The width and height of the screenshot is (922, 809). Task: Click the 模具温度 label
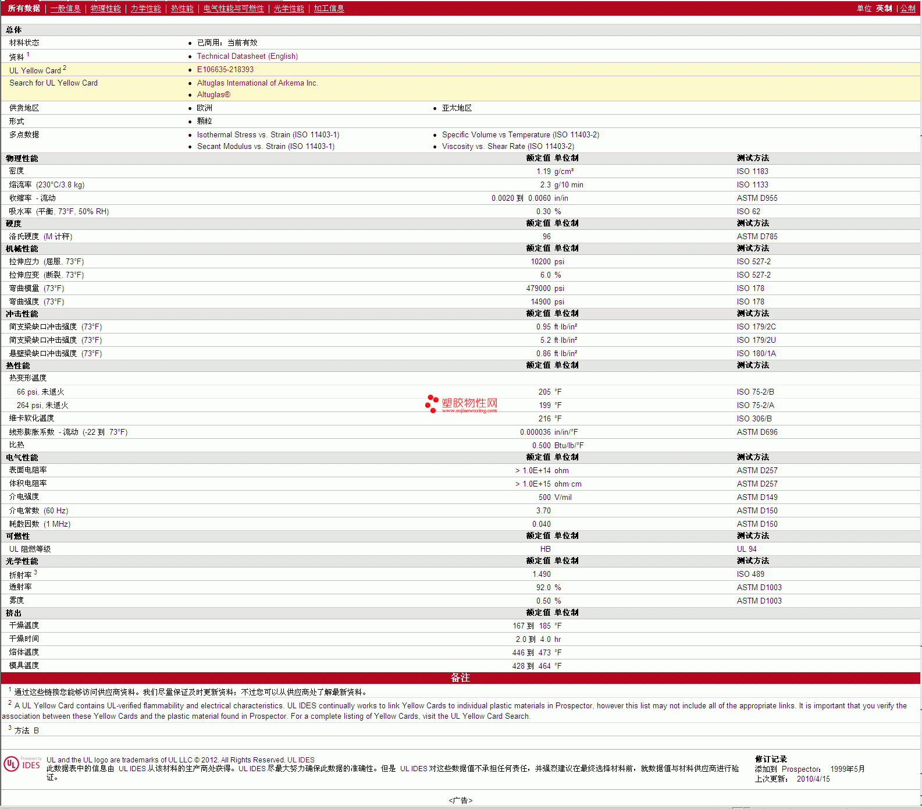[x=24, y=665]
